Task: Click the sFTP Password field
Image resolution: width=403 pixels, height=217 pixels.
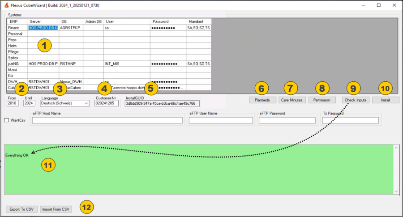Action: click(x=287, y=120)
